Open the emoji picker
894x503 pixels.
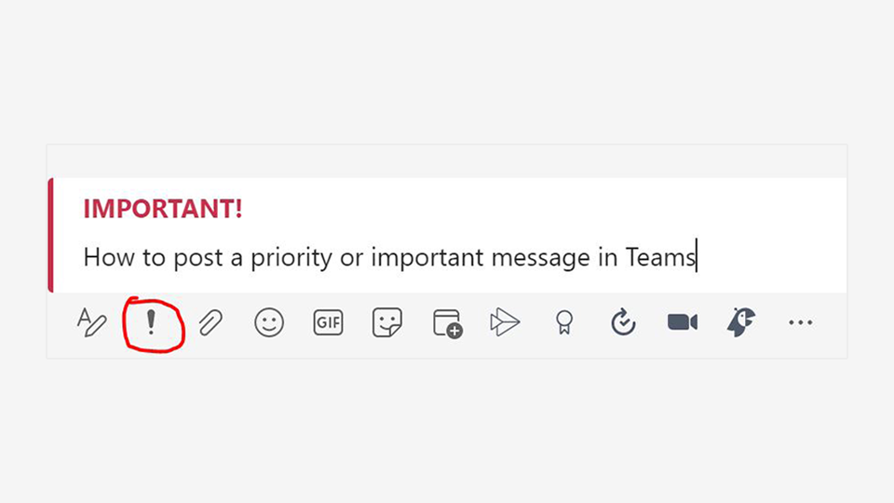pos(269,323)
